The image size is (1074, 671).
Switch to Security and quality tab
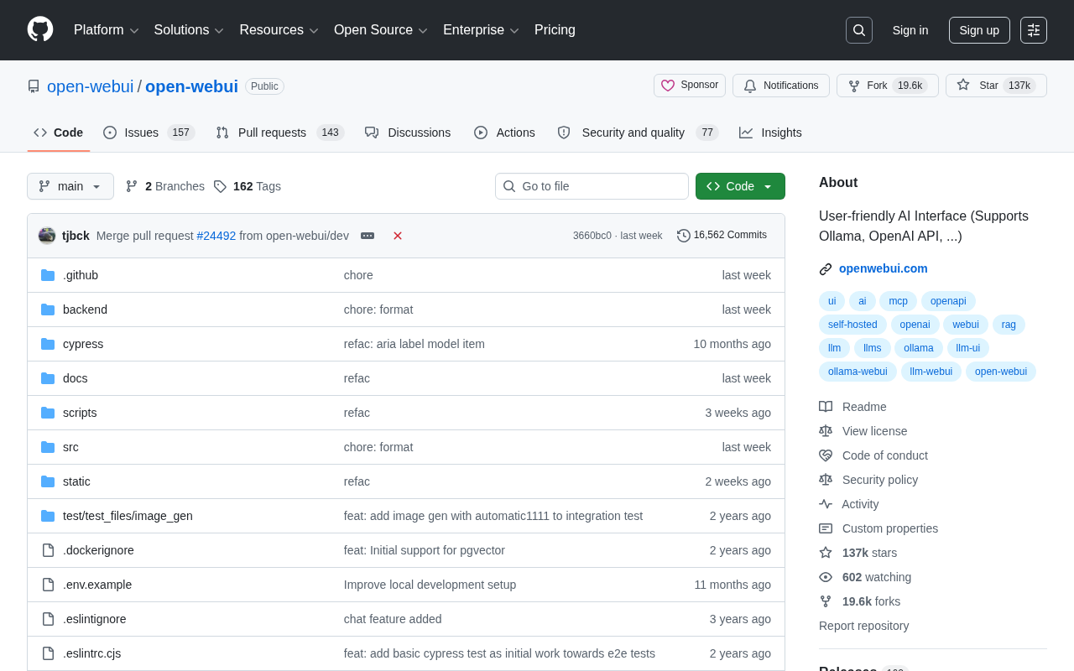click(638, 133)
